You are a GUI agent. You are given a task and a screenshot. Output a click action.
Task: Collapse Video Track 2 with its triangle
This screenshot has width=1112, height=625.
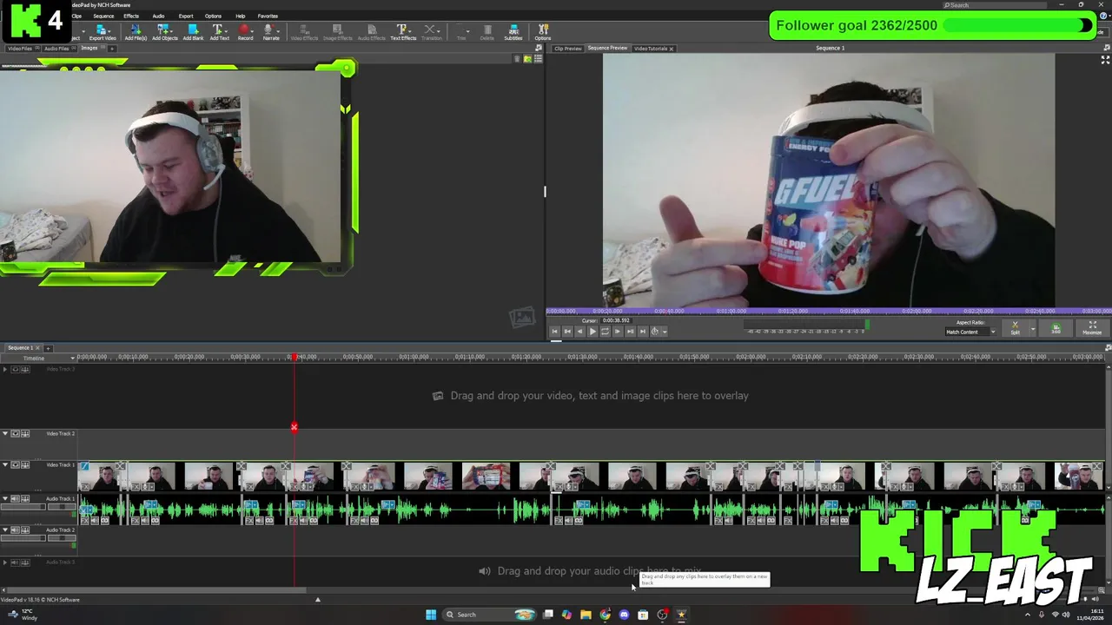click(5, 433)
